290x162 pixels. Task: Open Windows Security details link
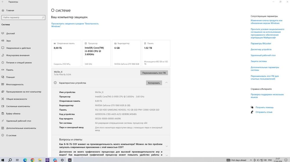tap(75, 25)
